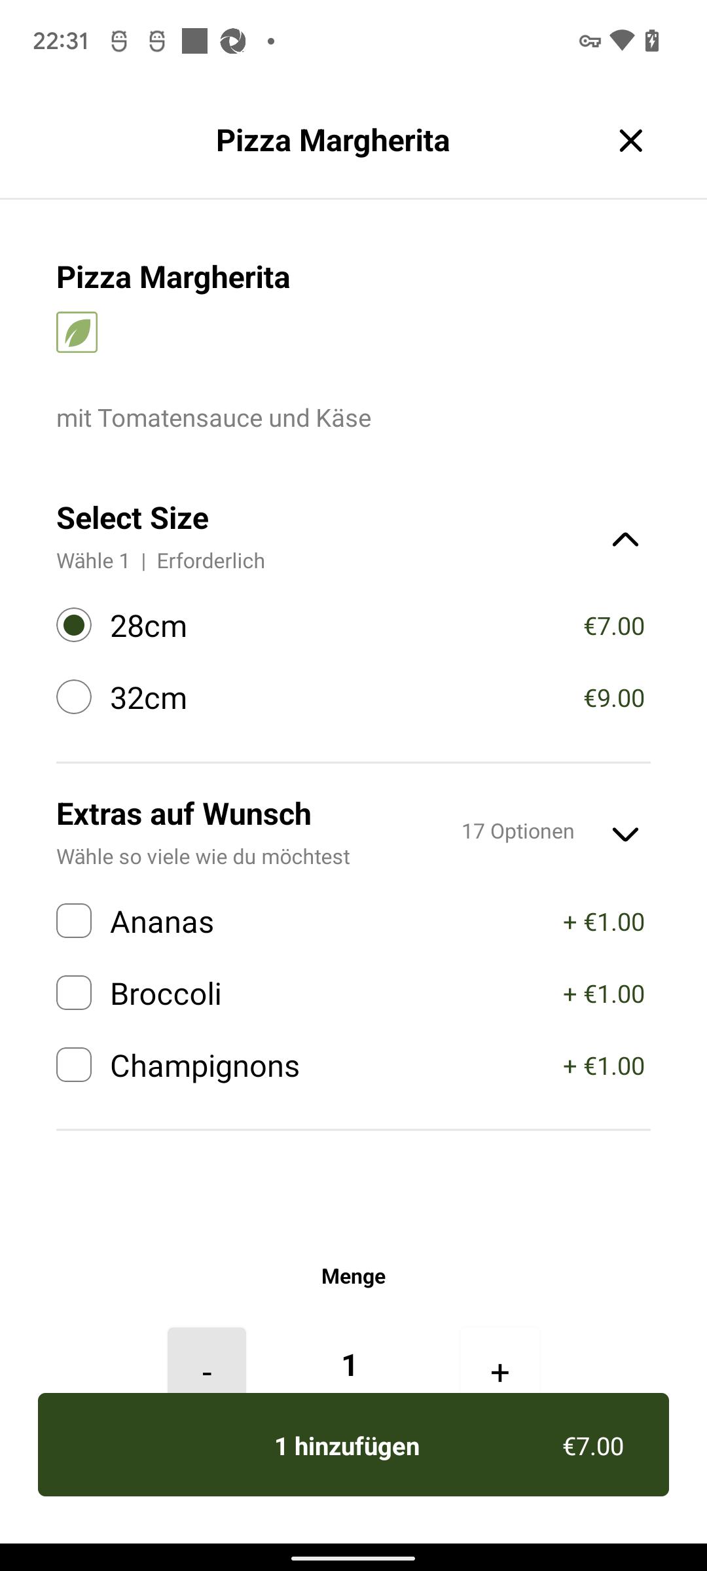707x1571 pixels.
Task: Close the Pizza Margherita dialog
Action: click(x=630, y=141)
